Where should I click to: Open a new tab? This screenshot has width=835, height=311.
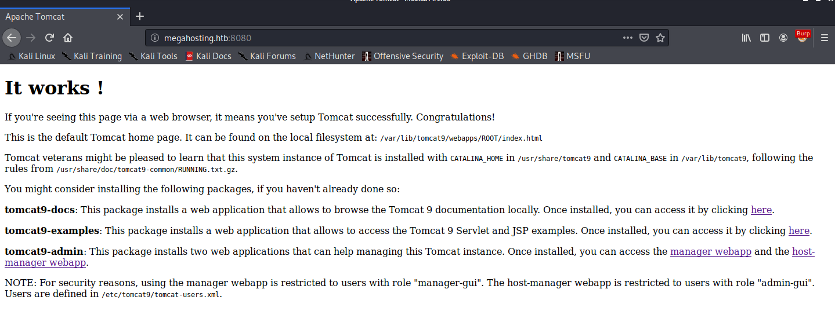tap(139, 16)
